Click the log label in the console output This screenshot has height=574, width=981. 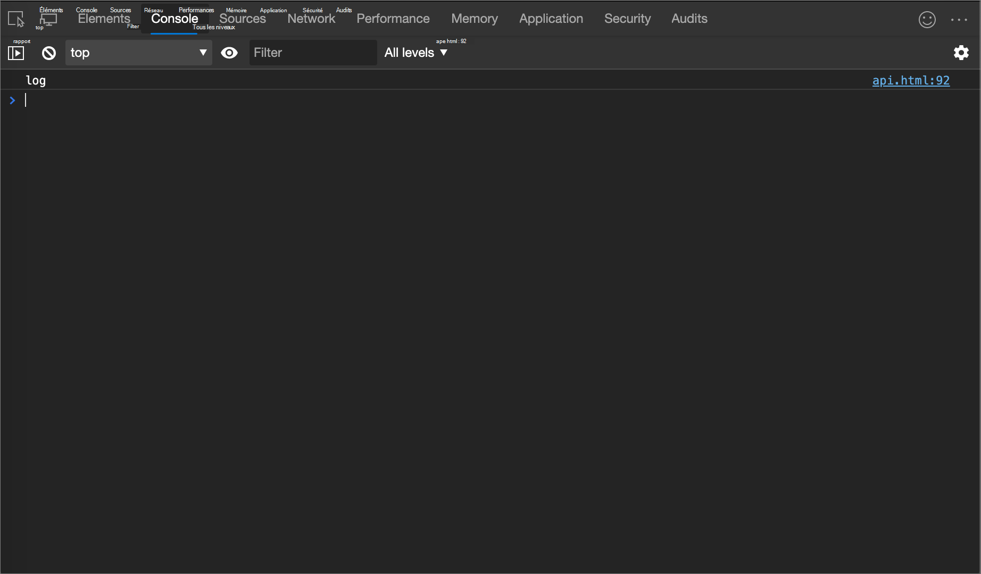click(x=35, y=80)
